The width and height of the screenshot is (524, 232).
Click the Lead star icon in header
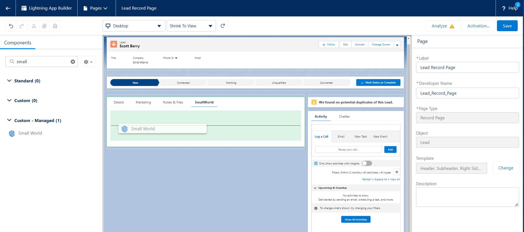(114, 44)
